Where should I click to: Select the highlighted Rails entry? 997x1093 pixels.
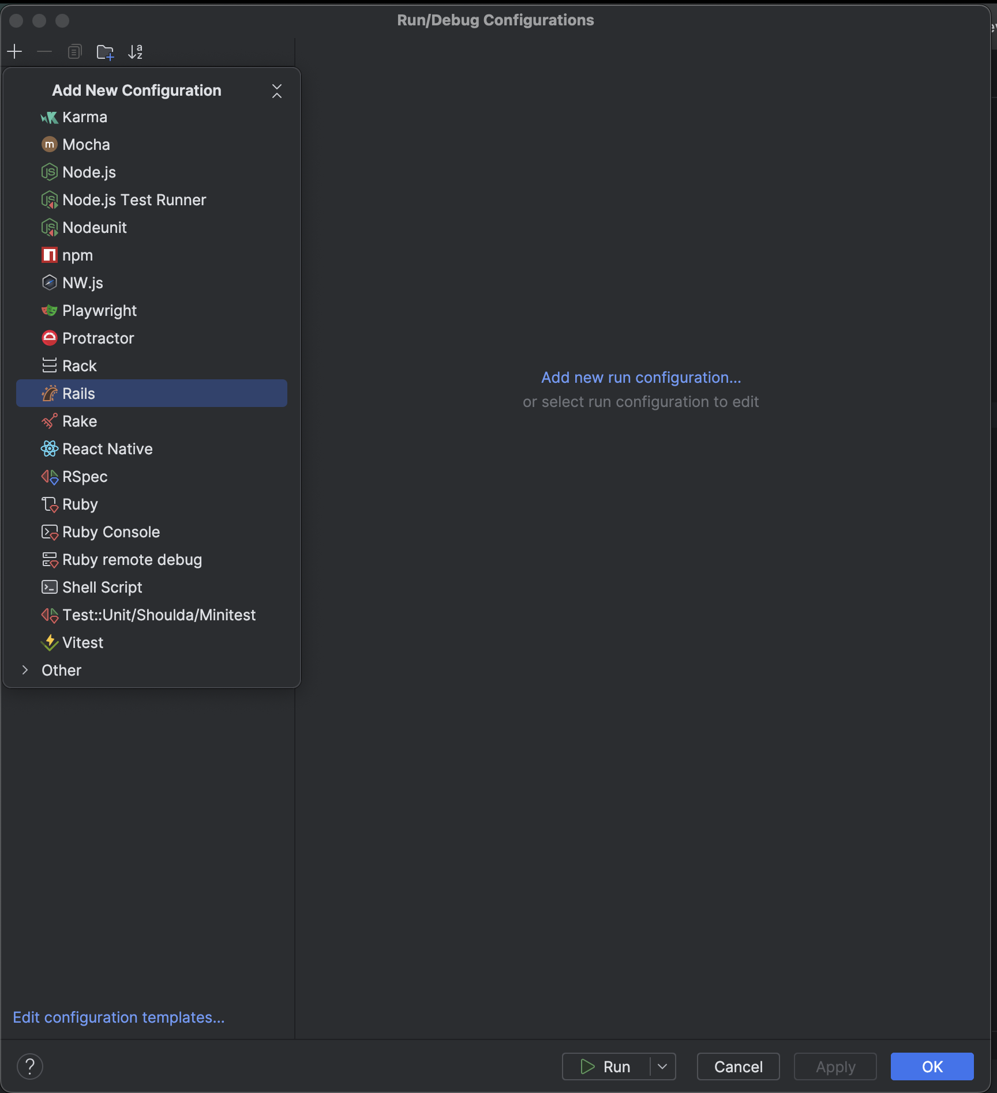point(152,394)
